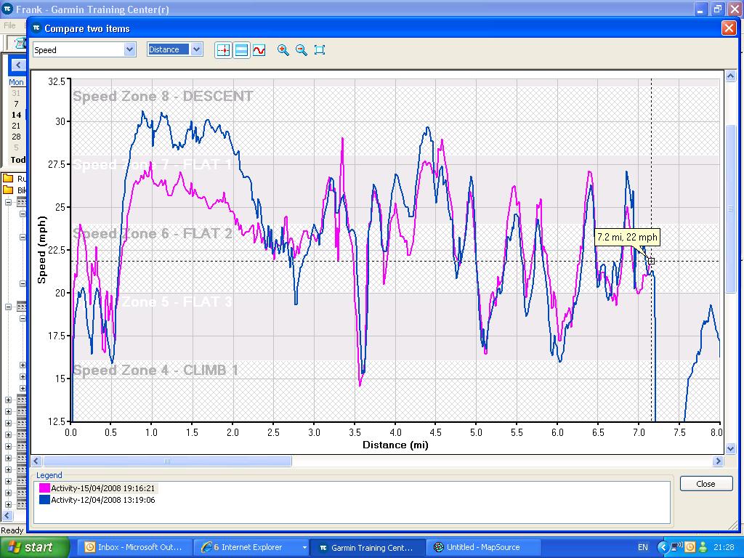Click the zoom out magnifier icon
Viewport: 744px width, 558px height.
[x=302, y=50]
